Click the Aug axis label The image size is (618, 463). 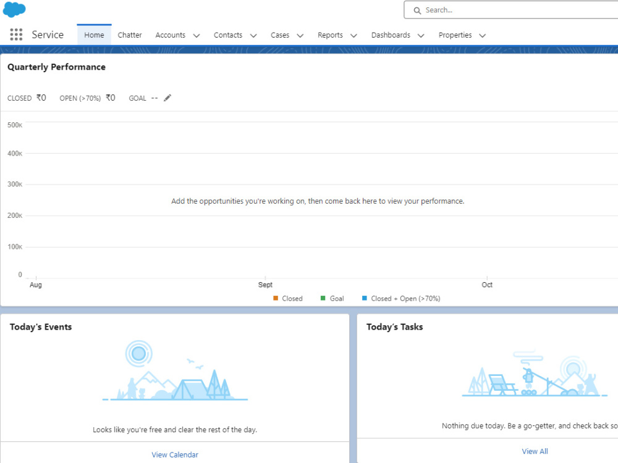tap(35, 285)
